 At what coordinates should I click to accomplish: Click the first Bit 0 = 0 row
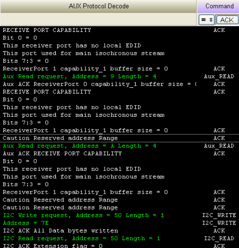(119, 38)
